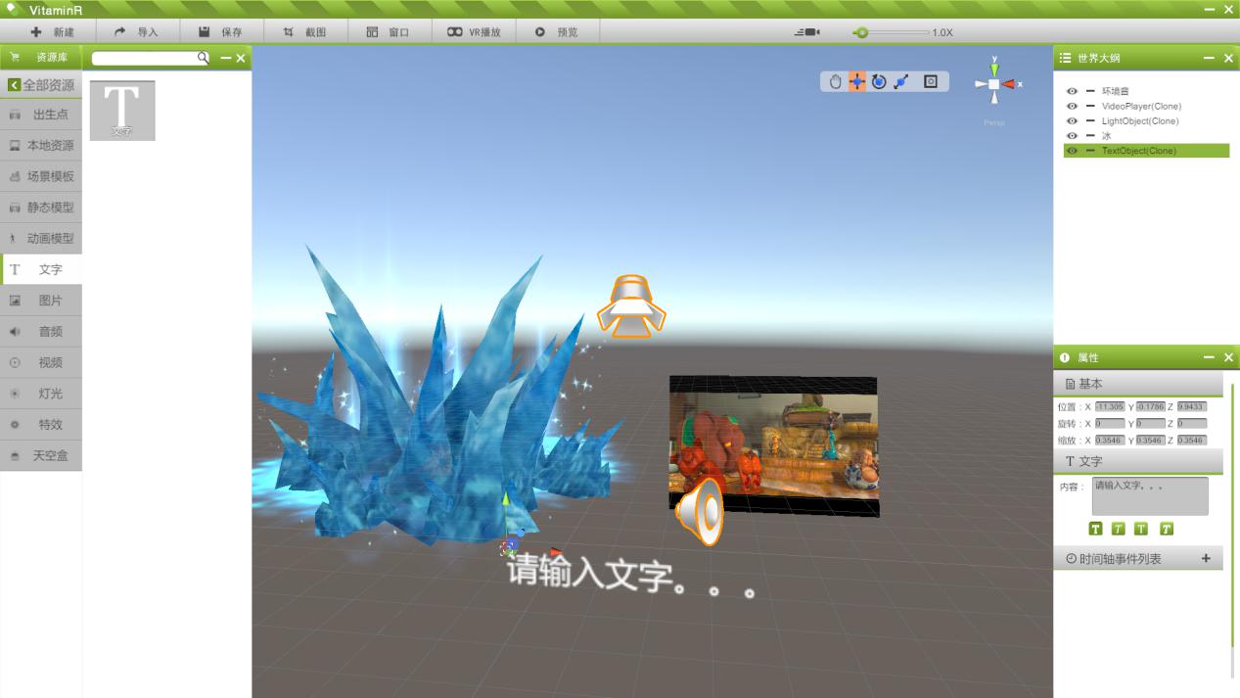Toggle visibility of LightObject(Clone)
This screenshot has width=1240, height=698.
[1072, 121]
